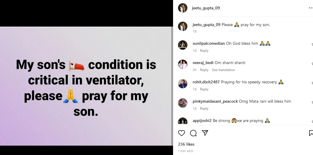Click pinkymaidasani_peacock's avatar

(x=183, y=103)
